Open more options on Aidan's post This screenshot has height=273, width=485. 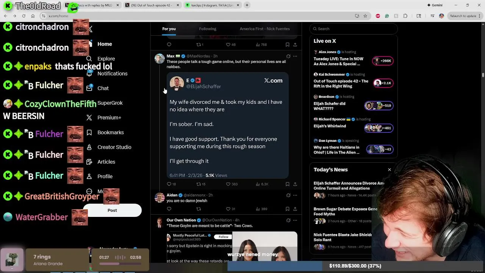click(x=295, y=195)
